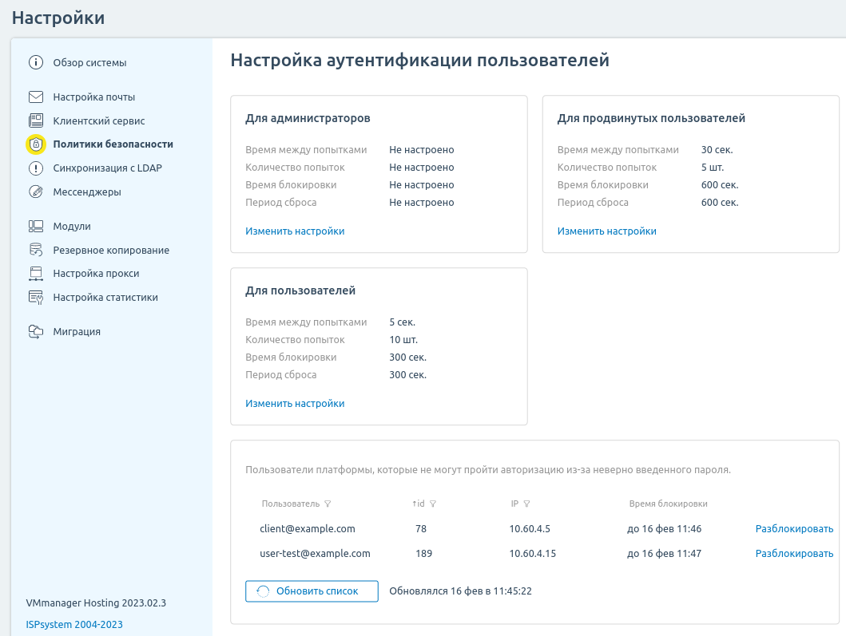846x636 pixels.
Task: Select the client@example.com cell
Action: tap(308, 529)
